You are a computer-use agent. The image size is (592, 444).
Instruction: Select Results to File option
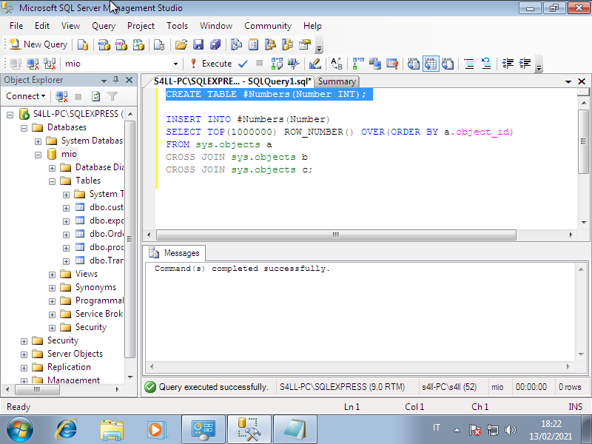[x=448, y=64]
